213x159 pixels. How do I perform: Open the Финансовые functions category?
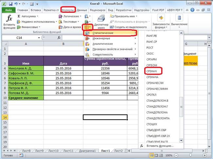(x=29, y=27)
